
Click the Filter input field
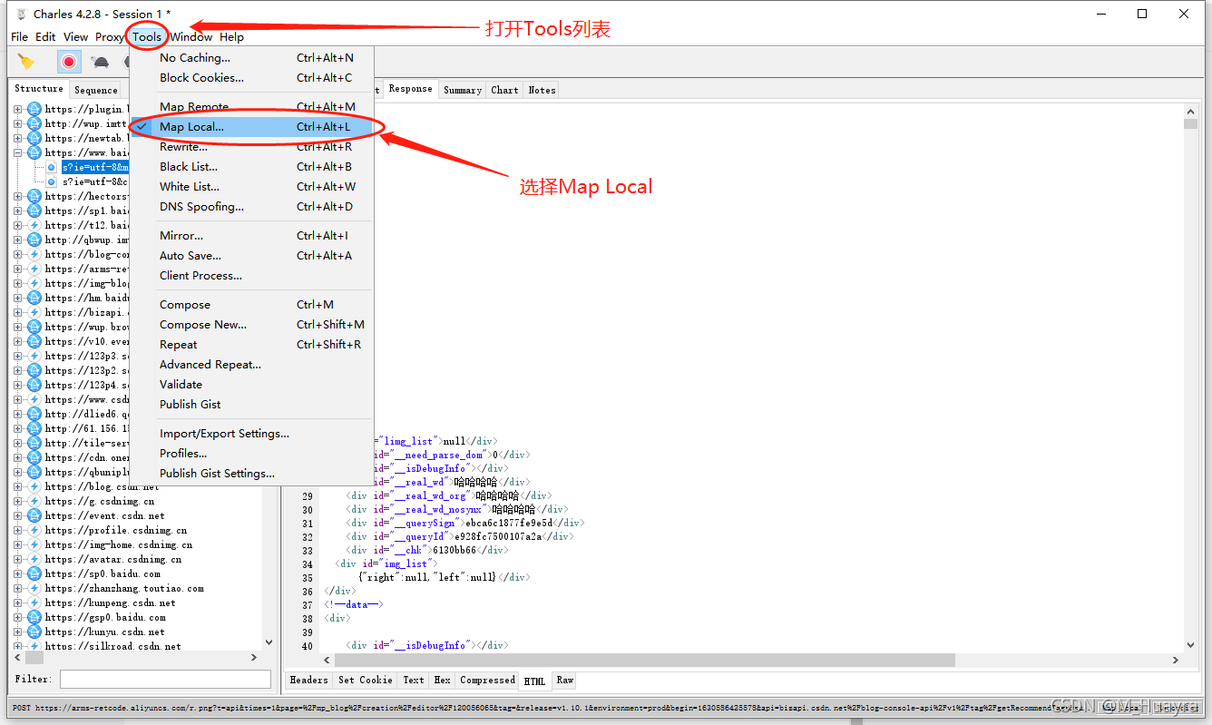coord(165,679)
